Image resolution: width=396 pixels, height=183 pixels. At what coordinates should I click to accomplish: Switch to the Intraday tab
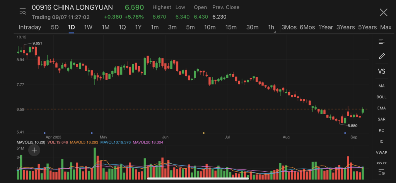30,27
